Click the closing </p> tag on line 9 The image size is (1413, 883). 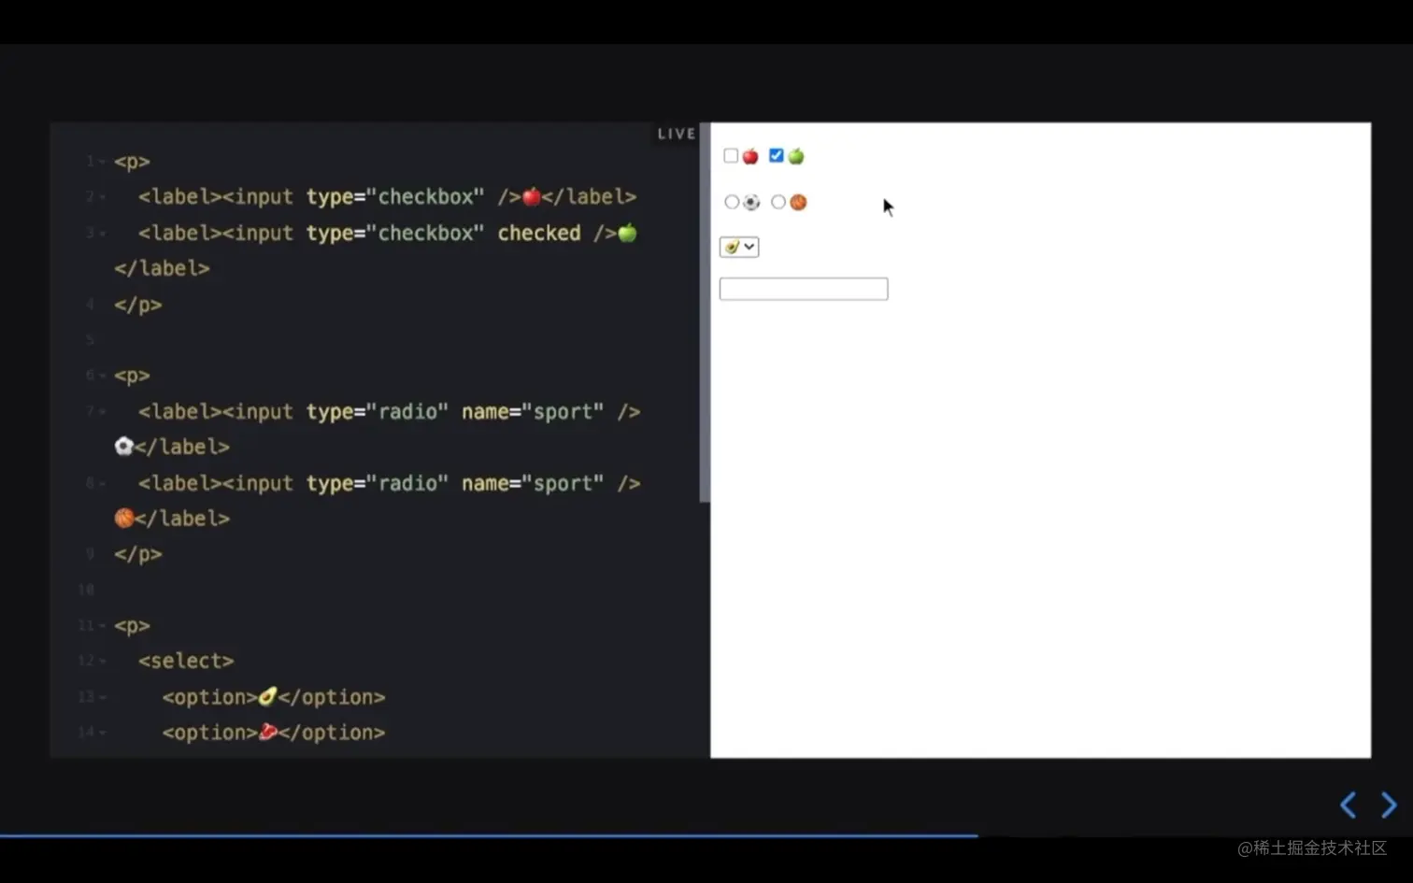tap(137, 554)
